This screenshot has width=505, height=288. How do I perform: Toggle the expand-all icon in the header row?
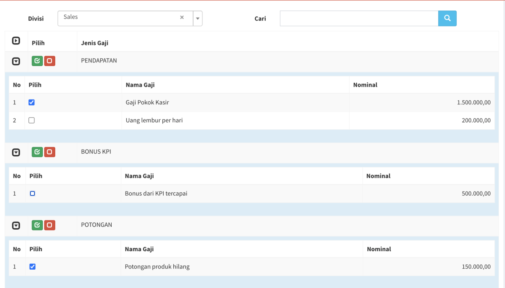[16, 41]
